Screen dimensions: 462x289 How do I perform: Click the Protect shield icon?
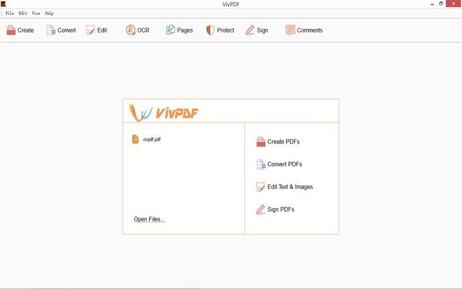pyautogui.click(x=210, y=30)
